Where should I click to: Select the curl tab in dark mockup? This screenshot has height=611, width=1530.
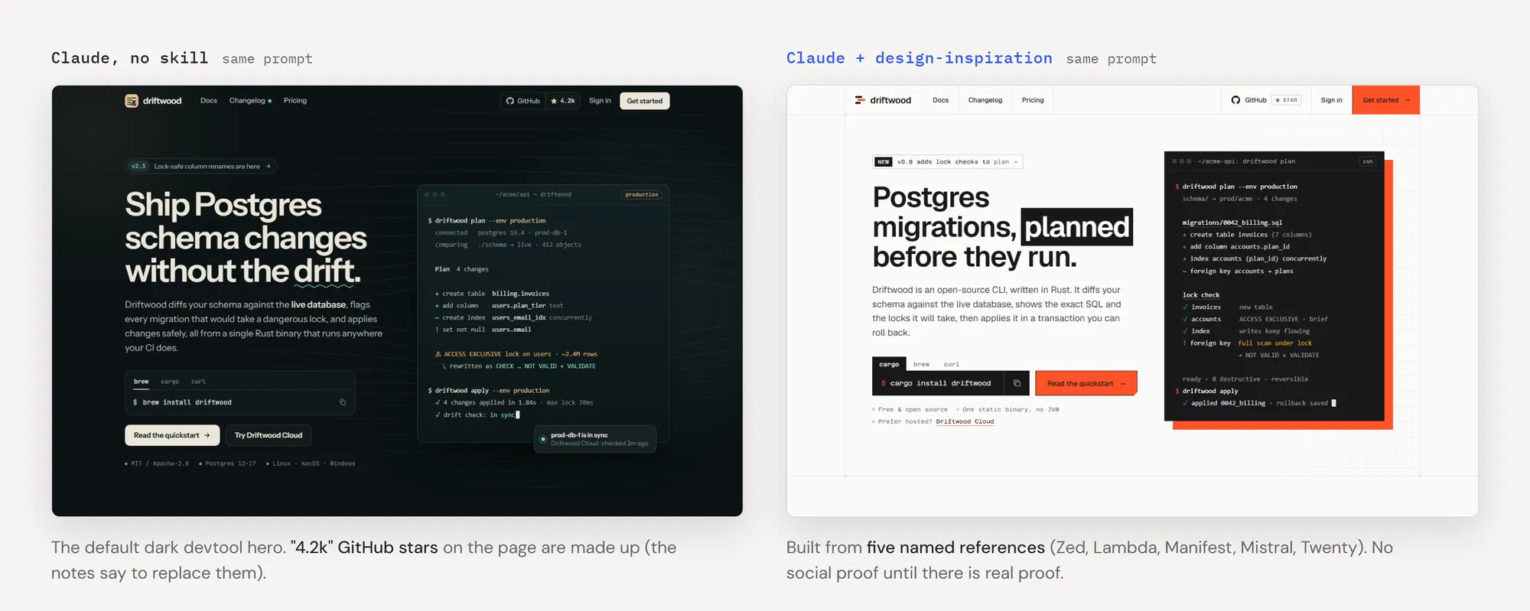[x=198, y=382]
